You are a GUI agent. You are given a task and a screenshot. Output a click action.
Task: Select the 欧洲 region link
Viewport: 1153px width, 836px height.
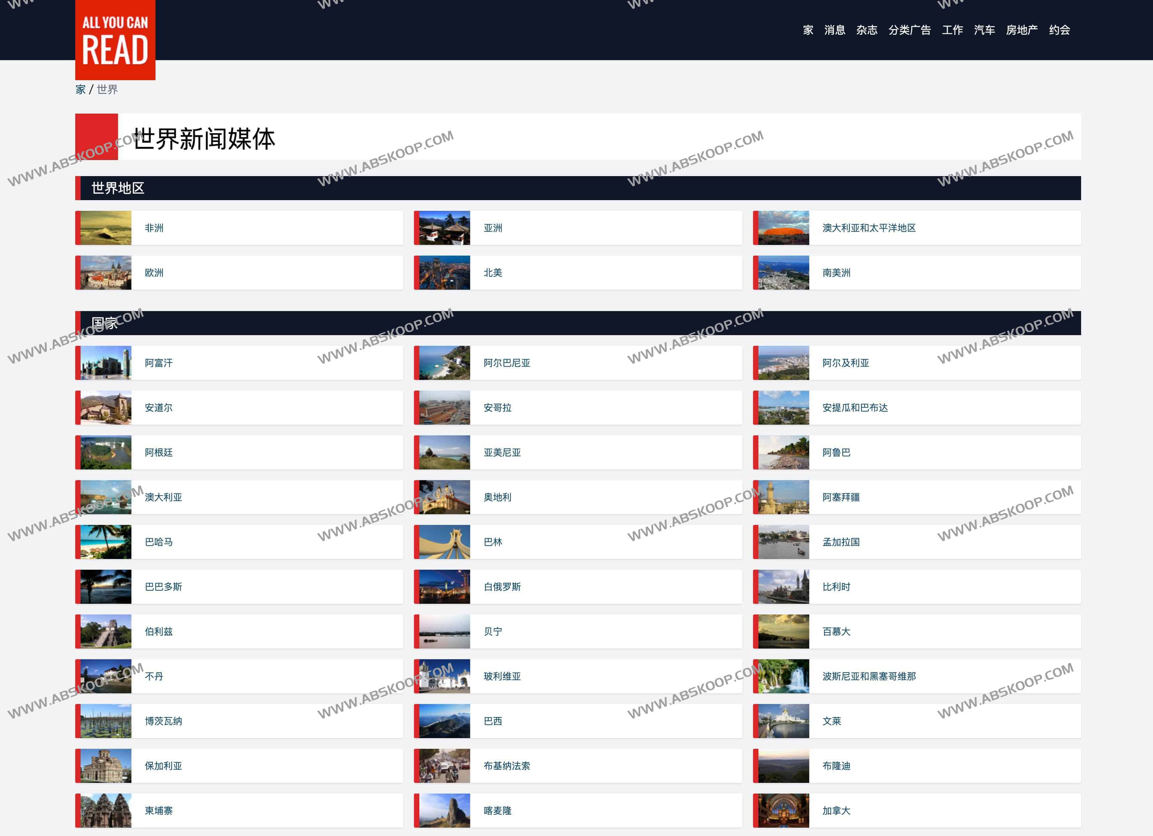point(154,273)
